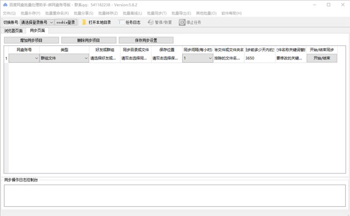Expand the 网盘账号 dropdown in row 1
The height and width of the screenshot is (216, 350).
24,58
